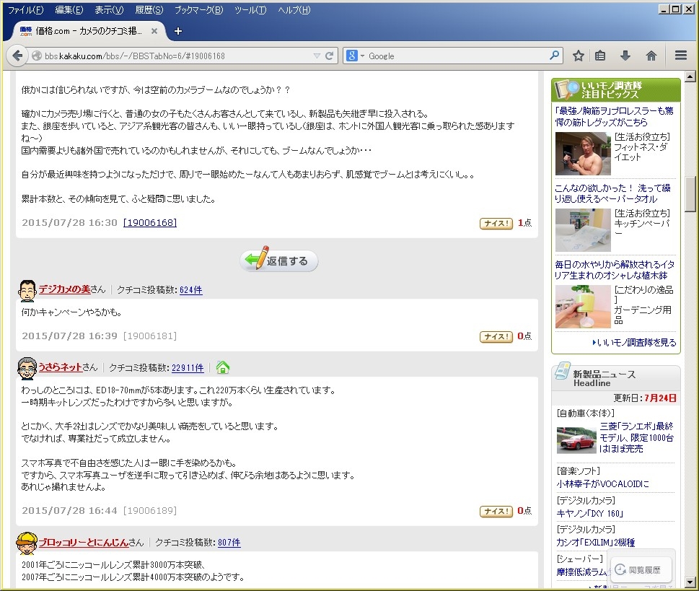Open the イタリア生まれのオシャレな植木鉢 link
The width and height of the screenshot is (699, 591).
coord(615,270)
